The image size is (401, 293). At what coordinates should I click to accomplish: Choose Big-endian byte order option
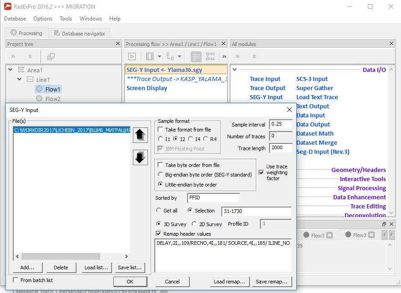pyautogui.click(x=160, y=174)
